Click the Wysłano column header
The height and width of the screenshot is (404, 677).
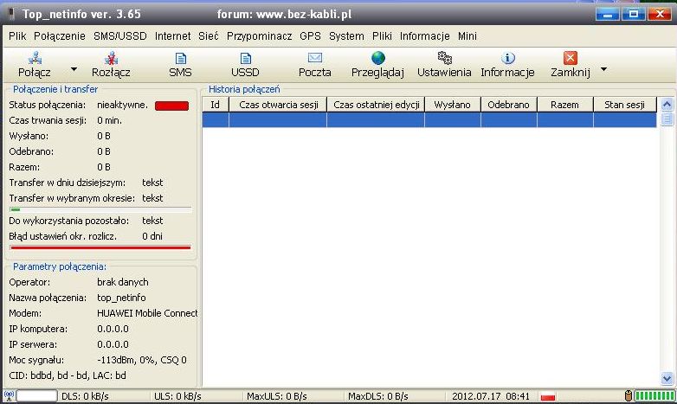(x=452, y=105)
